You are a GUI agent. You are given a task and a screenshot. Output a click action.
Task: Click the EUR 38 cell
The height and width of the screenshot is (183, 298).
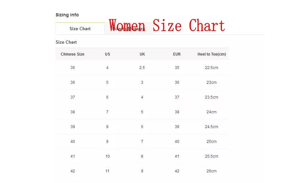click(x=177, y=112)
